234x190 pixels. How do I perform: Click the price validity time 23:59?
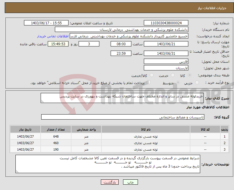pyautogui.click(x=121, y=53)
